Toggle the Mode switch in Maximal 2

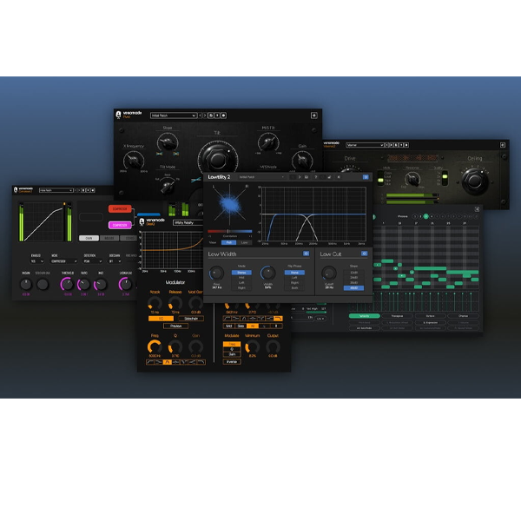pyautogui.click(x=380, y=178)
